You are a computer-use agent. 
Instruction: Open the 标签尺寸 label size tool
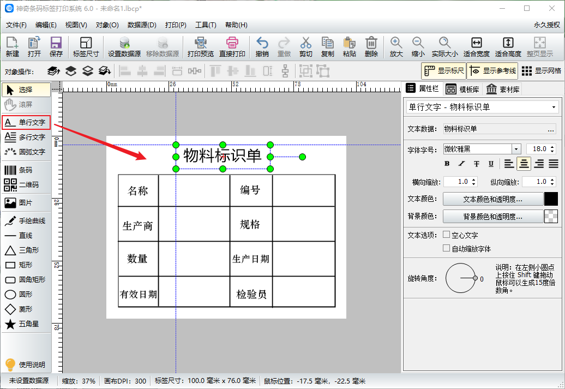[x=86, y=47]
